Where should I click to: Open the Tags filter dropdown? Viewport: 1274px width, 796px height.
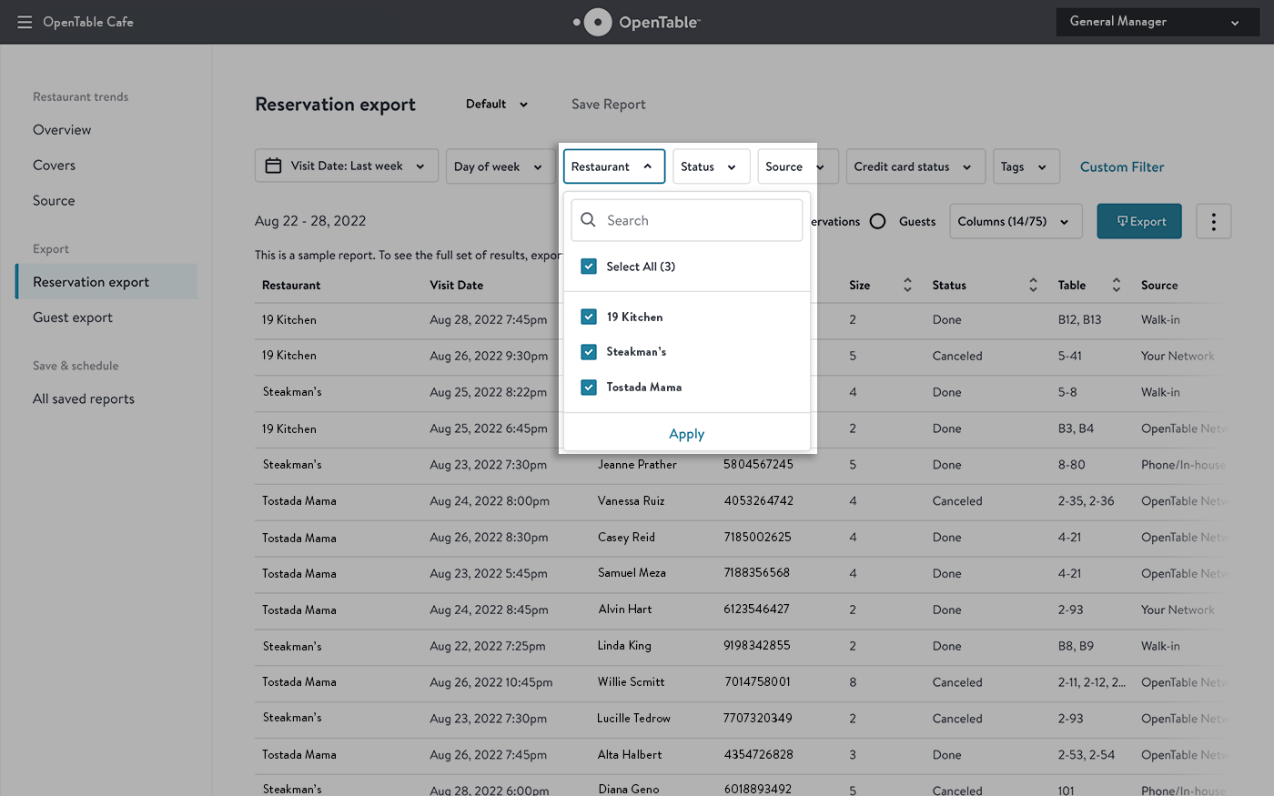[x=1026, y=166]
